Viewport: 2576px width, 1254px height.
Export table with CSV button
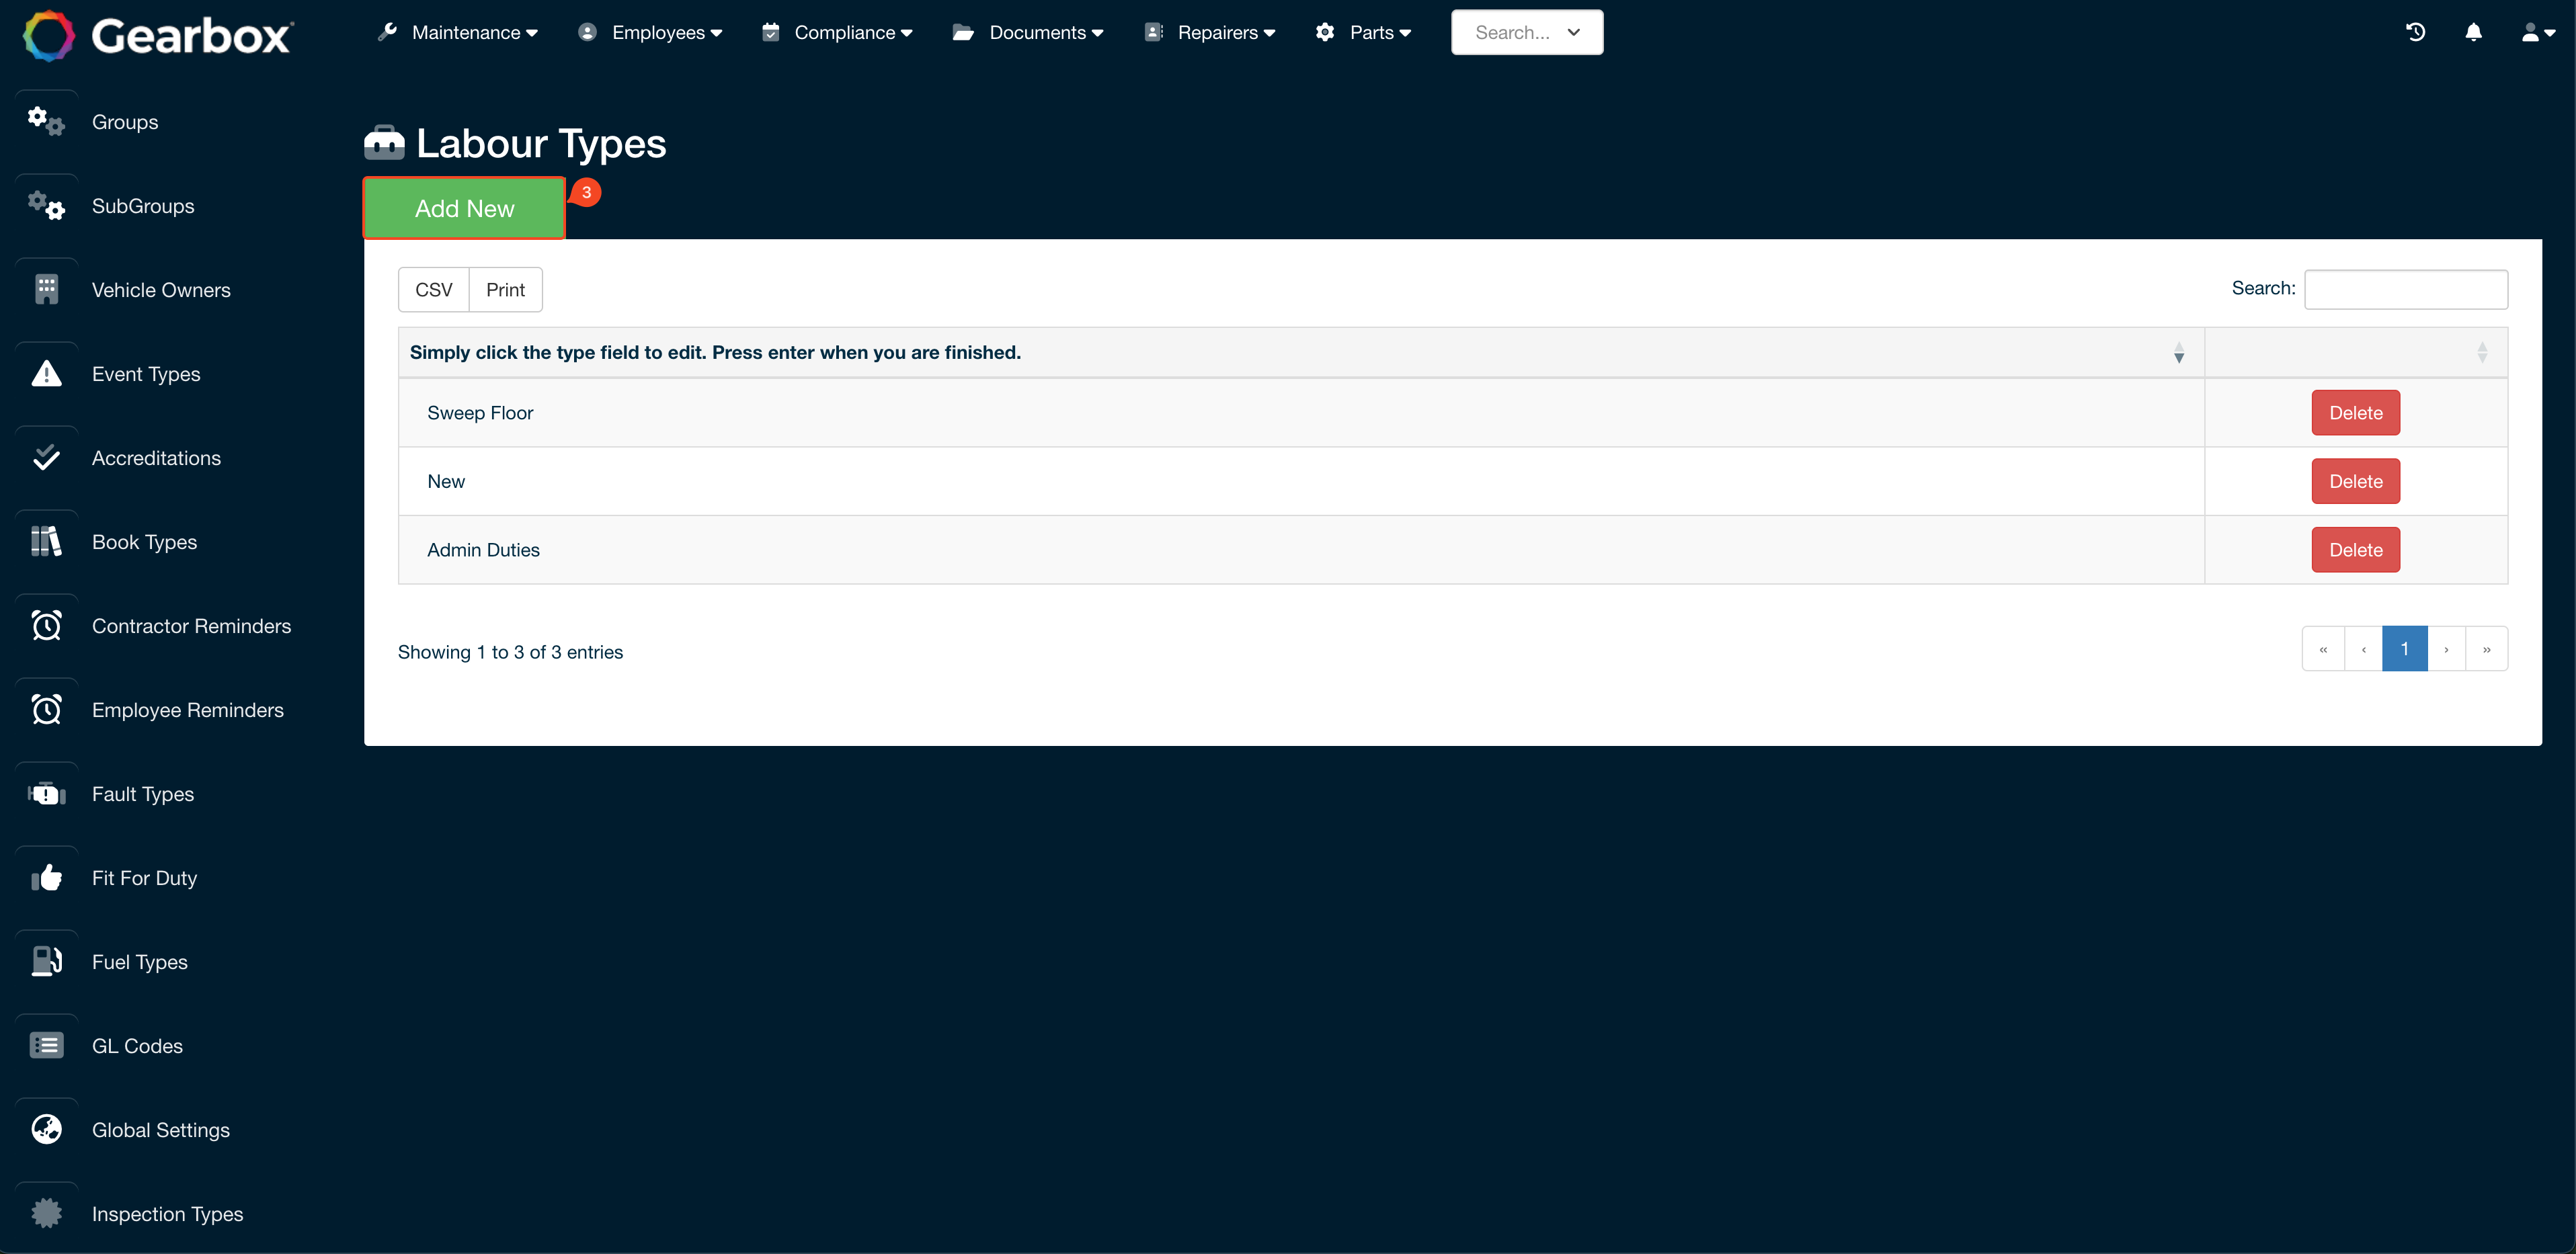[x=433, y=289]
